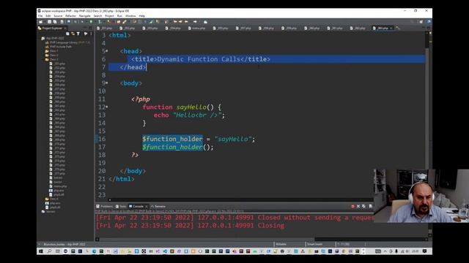Open the File menu
The image size is (469, 263).
[x=40, y=16]
